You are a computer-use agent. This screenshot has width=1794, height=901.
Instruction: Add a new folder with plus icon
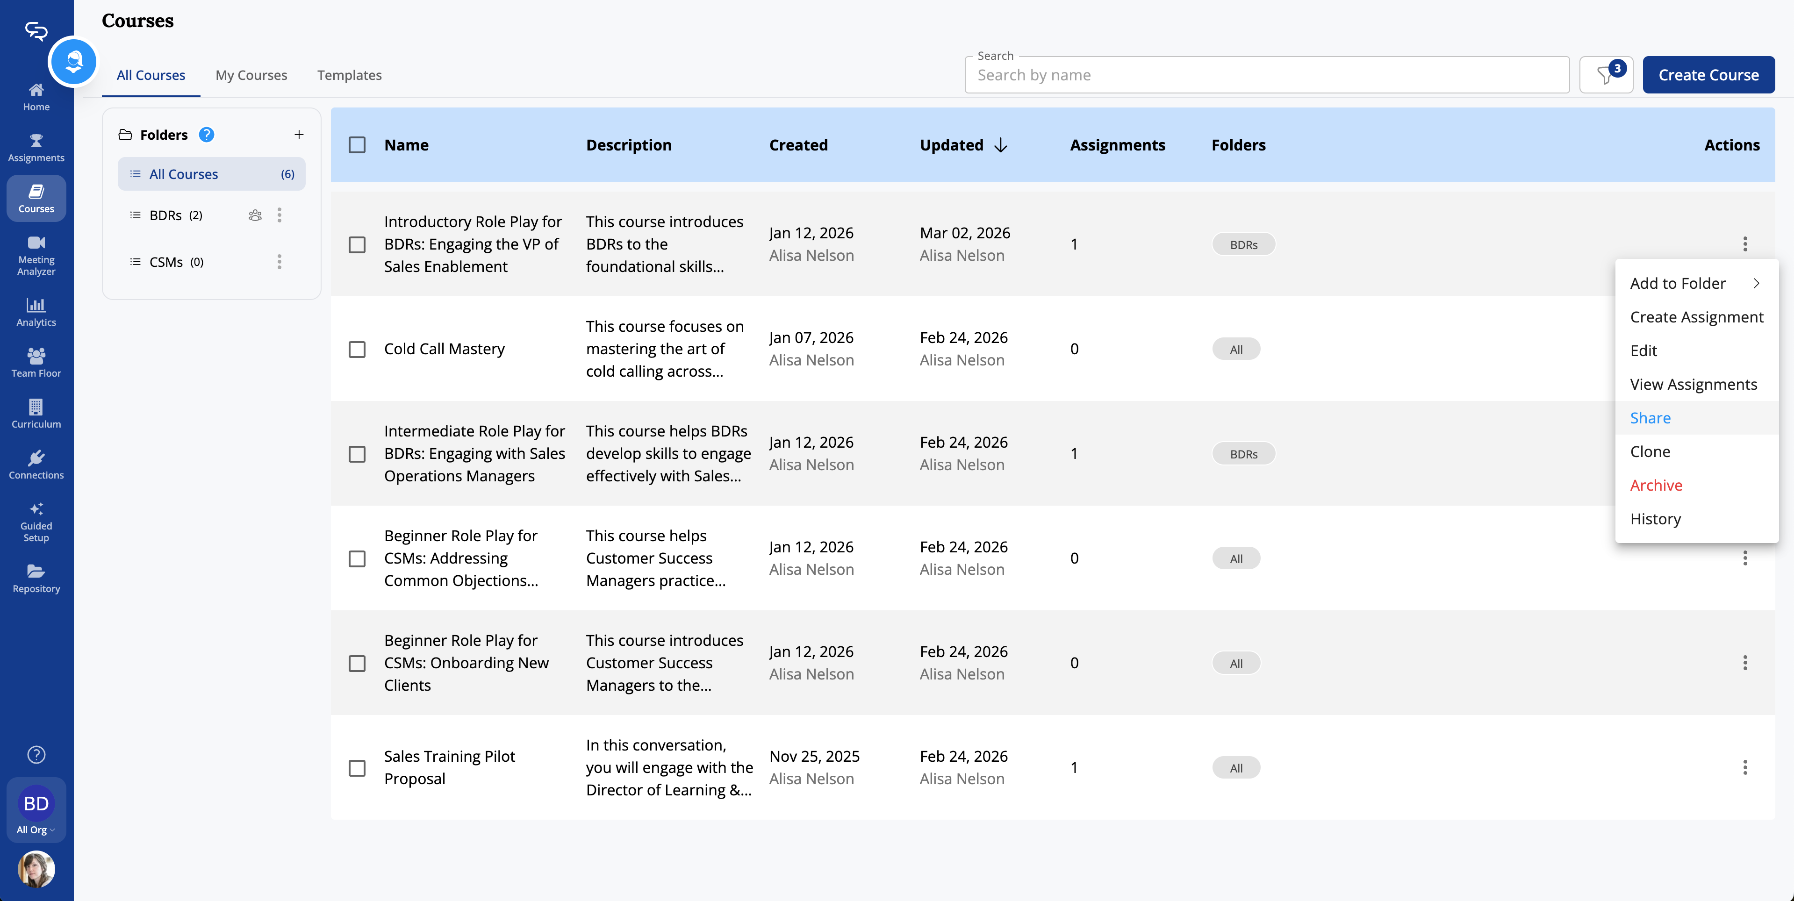pos(299,135)
